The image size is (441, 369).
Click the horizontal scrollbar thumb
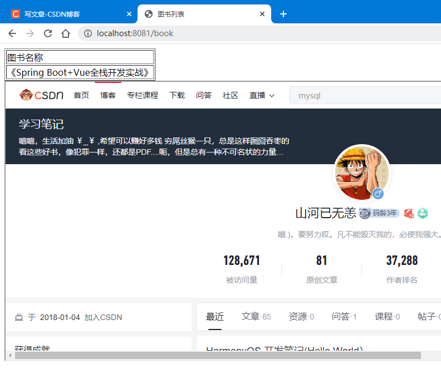(x=218, y=356)
